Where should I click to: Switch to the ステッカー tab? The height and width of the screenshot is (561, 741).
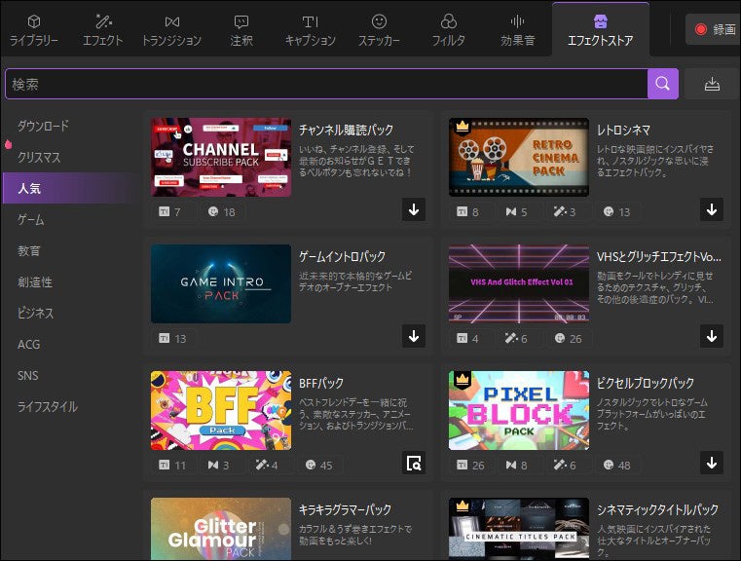379,30
